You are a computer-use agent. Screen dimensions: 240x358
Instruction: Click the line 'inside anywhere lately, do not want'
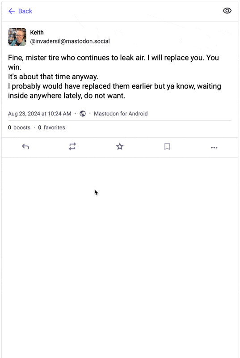[x=67, y=96]
